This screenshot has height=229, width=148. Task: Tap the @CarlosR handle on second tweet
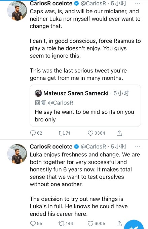[94, 146]
